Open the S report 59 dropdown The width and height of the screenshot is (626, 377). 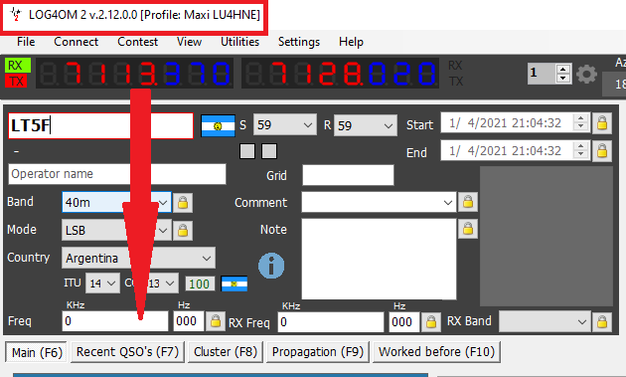click(285, 125)
